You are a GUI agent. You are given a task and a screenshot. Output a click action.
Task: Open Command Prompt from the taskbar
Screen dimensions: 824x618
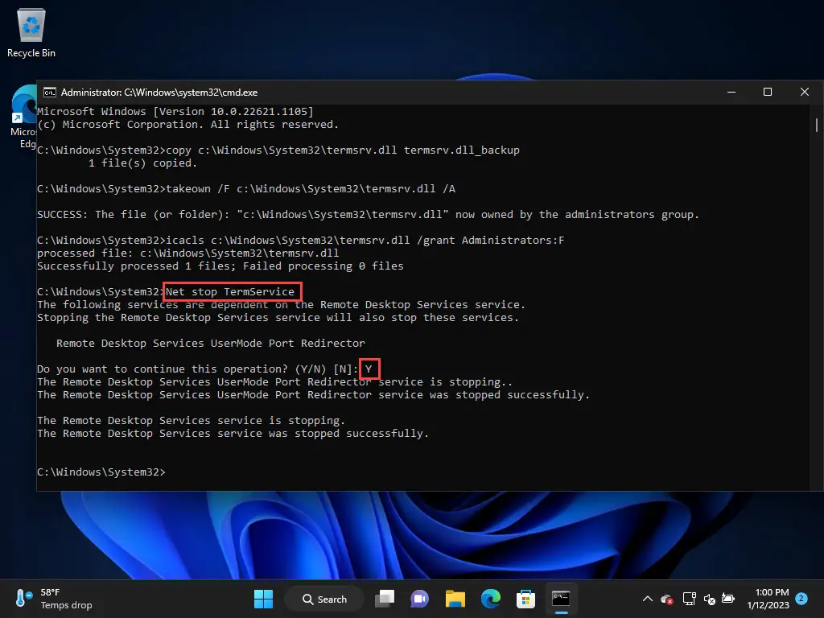[561, 599]
